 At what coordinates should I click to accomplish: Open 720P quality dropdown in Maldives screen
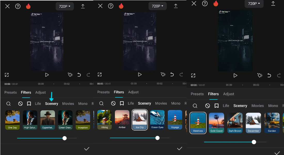tap(254, 3)
